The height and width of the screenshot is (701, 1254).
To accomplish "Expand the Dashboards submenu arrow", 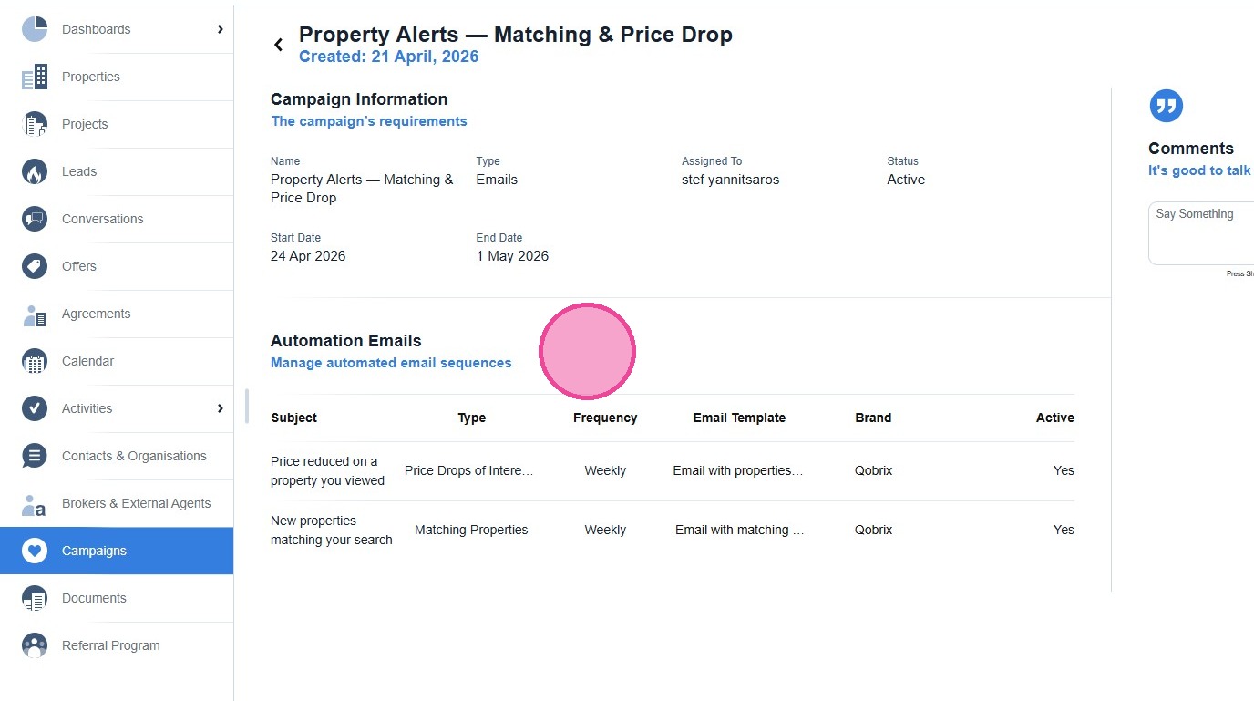I will tap(220, 29).
